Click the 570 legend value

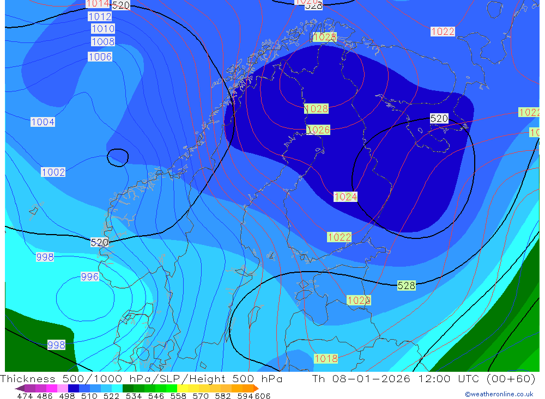coord(201,396)
